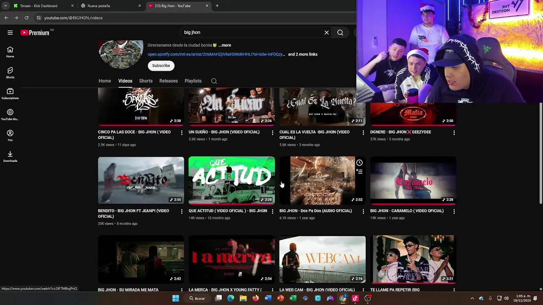Image resolution: width=543 pixels, height=305 pixels.
Task: Open the channel Playlists tab
Action: pos(193,81)
